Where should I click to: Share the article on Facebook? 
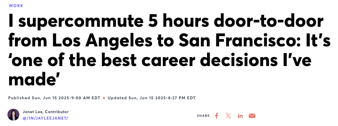pyautogui.click(x=217, y=116)
